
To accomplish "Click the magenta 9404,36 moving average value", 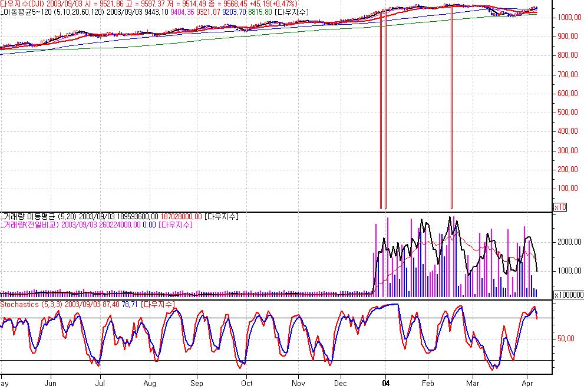I will [x=183, y=11].
